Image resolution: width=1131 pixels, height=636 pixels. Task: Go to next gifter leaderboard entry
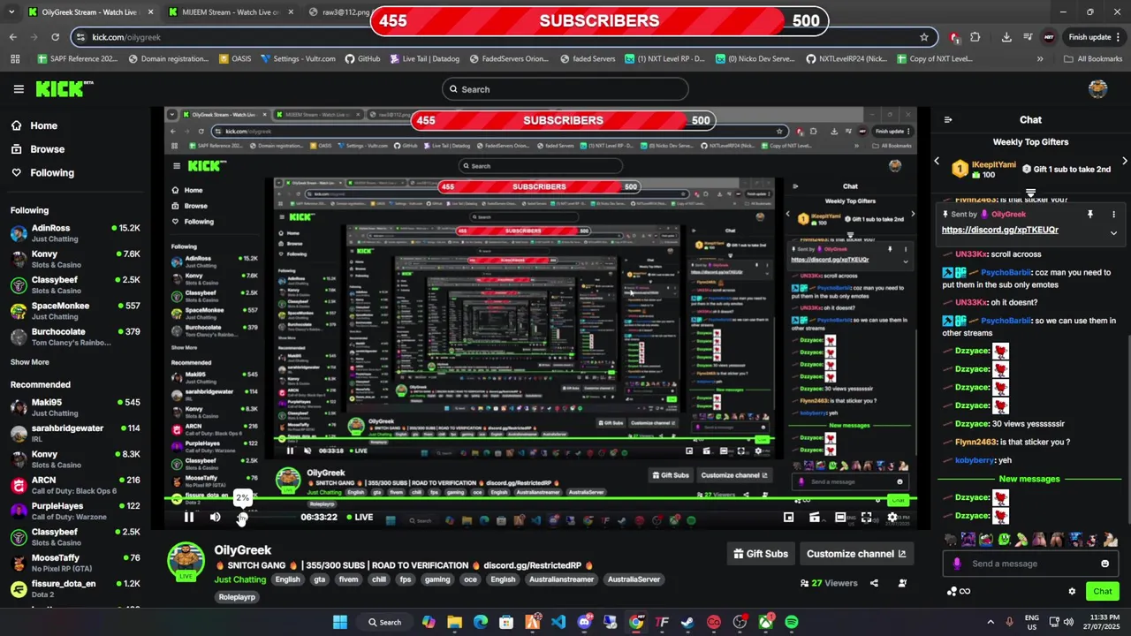pos(1124,161)
